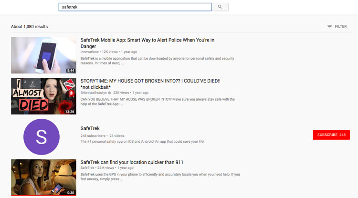Image resolution: width=358 pixels, height=198 pixels.
Task: Visit the BriannaxBeautyx channel link
Action: tap(94, 93)
